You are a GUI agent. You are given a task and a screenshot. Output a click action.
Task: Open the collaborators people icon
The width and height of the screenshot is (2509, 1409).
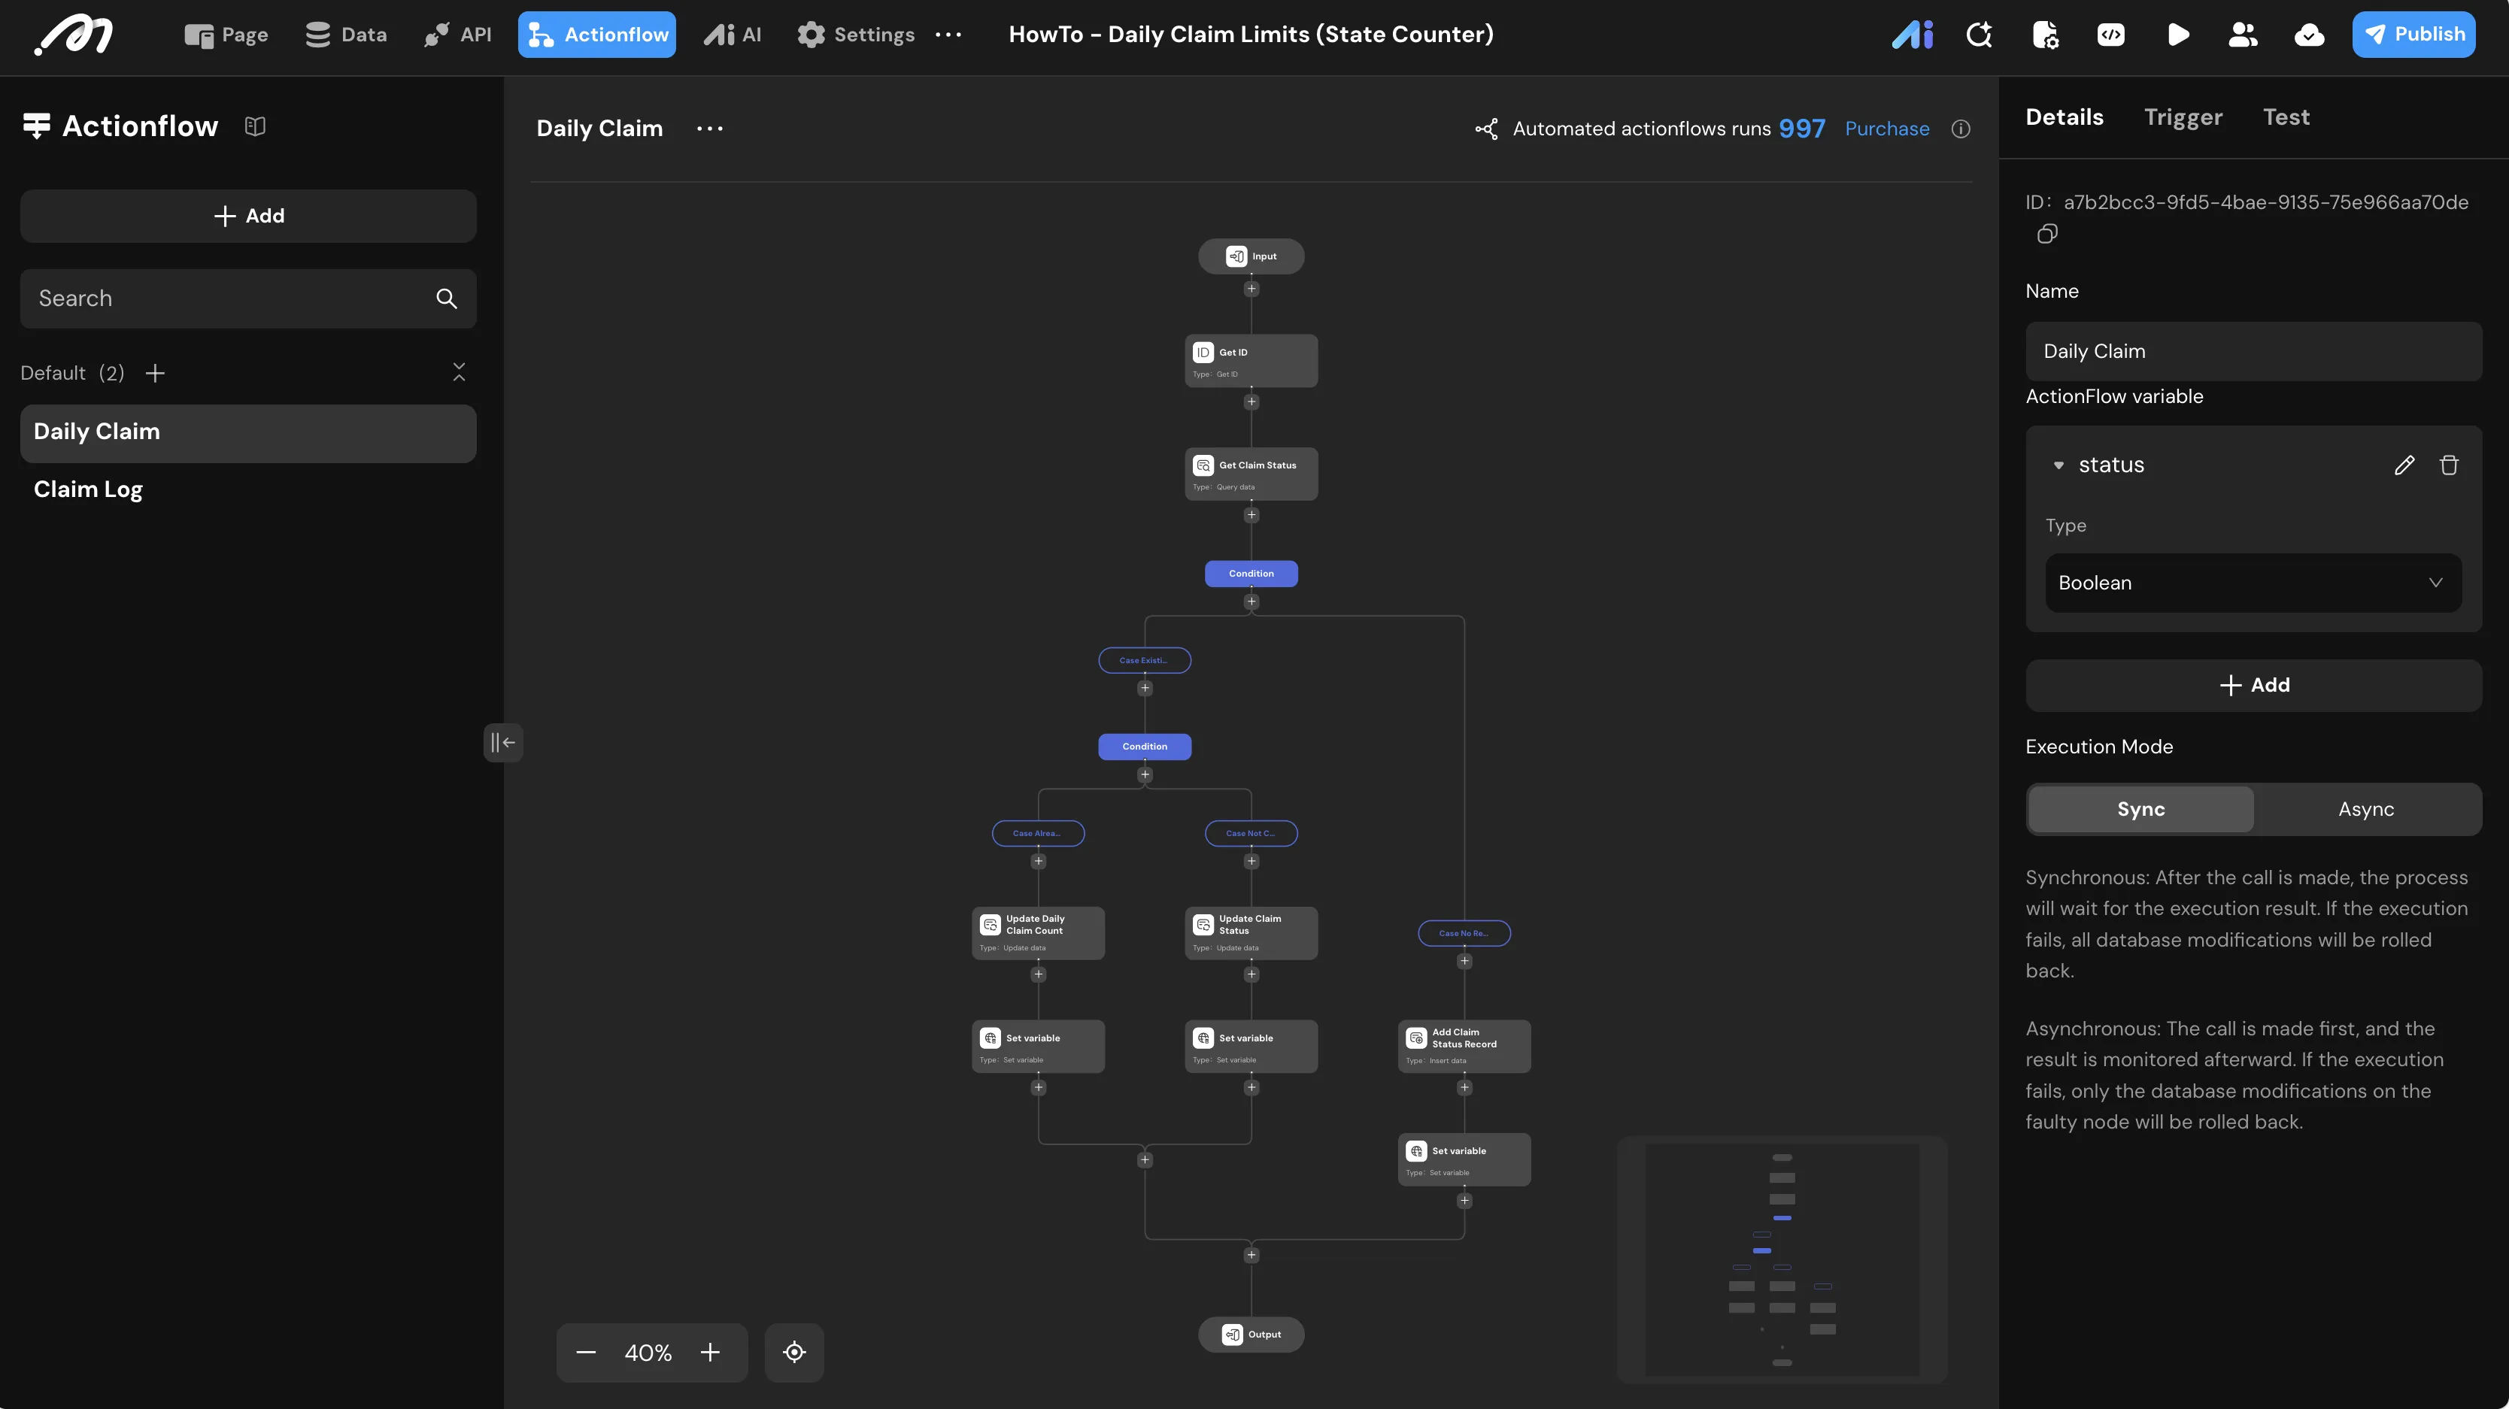tap(2243, 35)
